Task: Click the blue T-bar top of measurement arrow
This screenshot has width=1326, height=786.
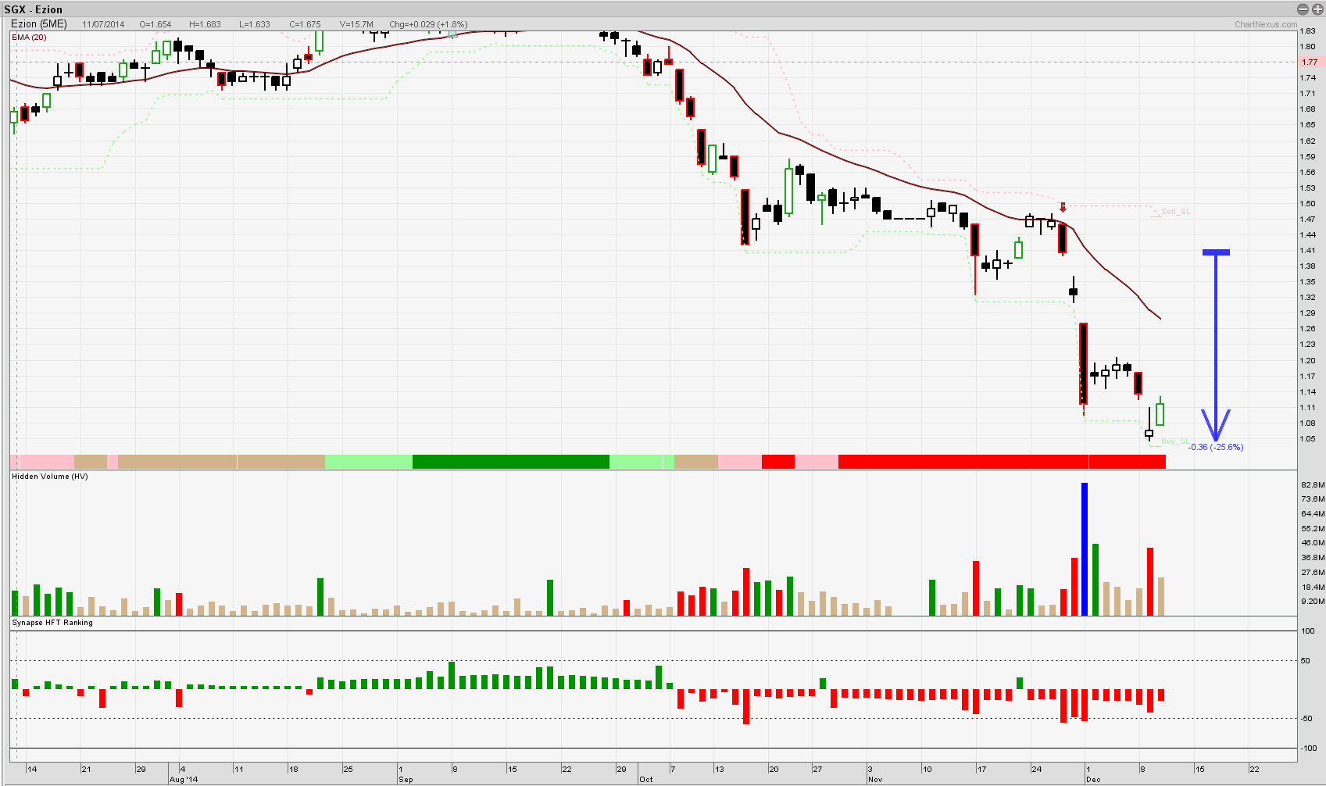Action: (1216, 252)
